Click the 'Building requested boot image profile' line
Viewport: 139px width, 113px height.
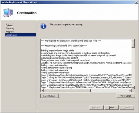pos(58,51)
